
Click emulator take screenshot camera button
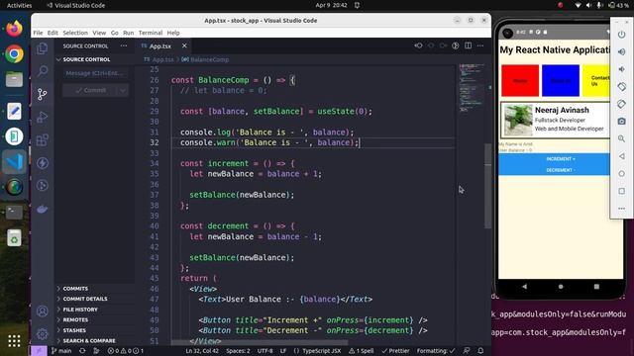621,121
